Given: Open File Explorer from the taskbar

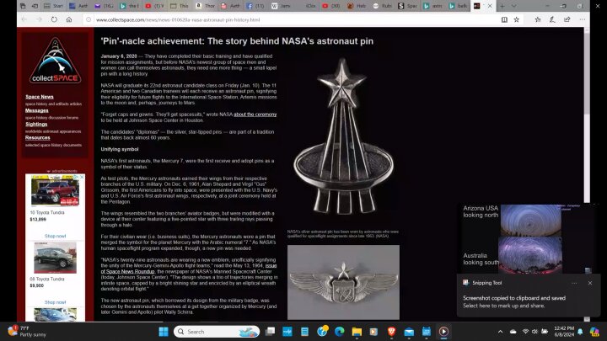Looking at the screenshot, I should click(x=357, y=332).
